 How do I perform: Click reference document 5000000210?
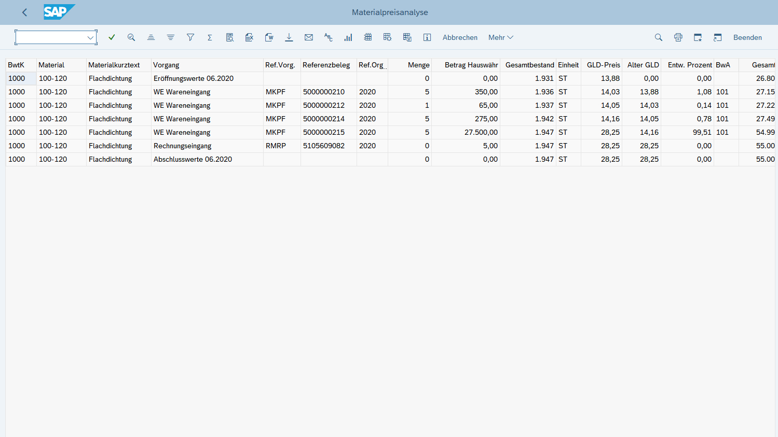[x=329, y=92]
